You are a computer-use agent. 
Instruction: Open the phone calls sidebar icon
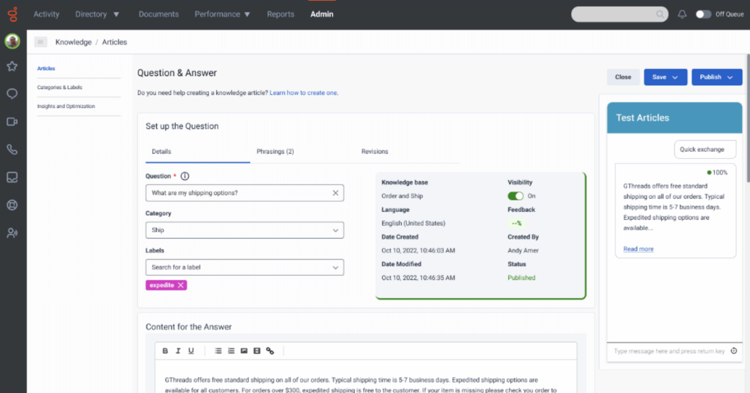(x=12, y=150)
